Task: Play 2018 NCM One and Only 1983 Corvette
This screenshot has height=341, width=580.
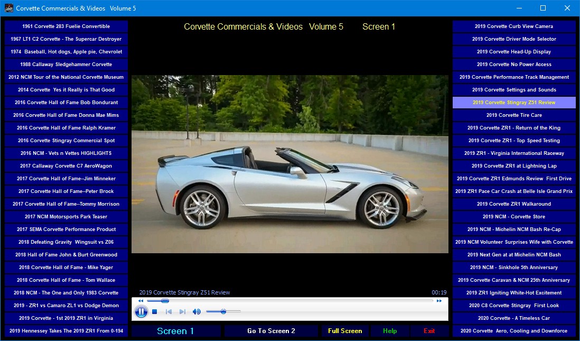Action: [x=66, y=293]
